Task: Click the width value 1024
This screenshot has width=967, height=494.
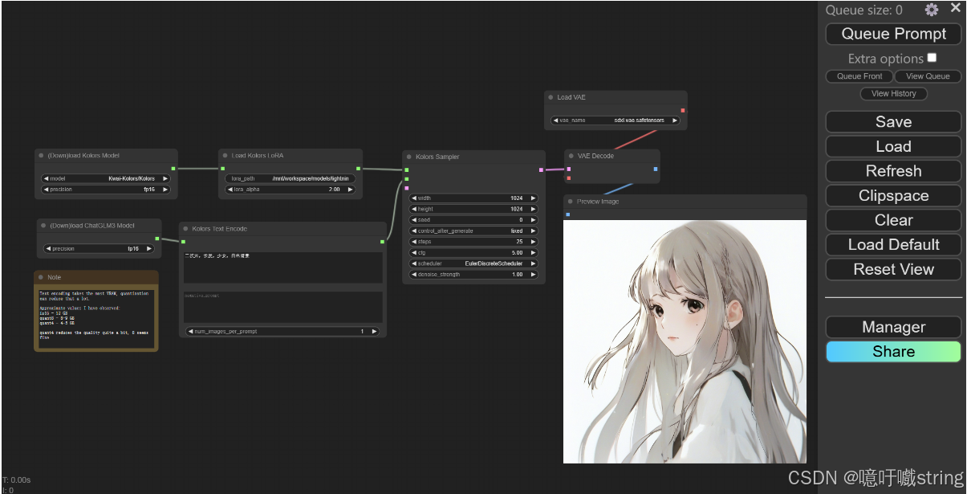Action: pos(517,198)
